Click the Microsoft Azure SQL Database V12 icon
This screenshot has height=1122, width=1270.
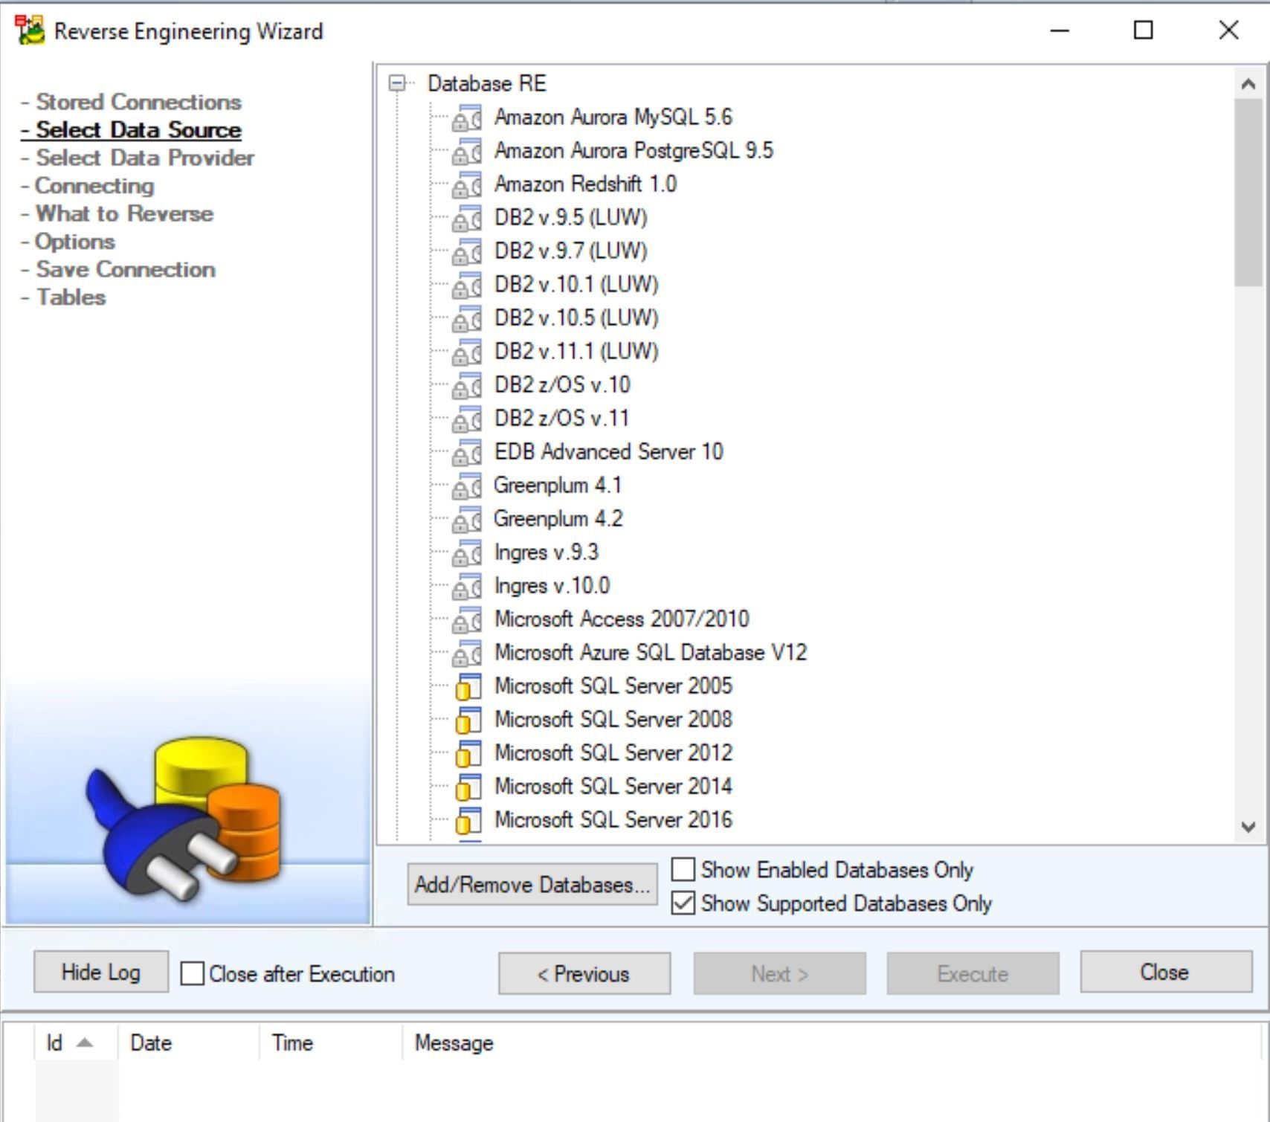467,653
